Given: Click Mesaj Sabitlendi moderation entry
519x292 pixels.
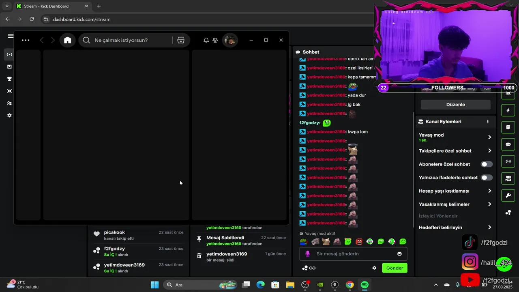Looking at the screenshot, I should (x=241, y=240).
